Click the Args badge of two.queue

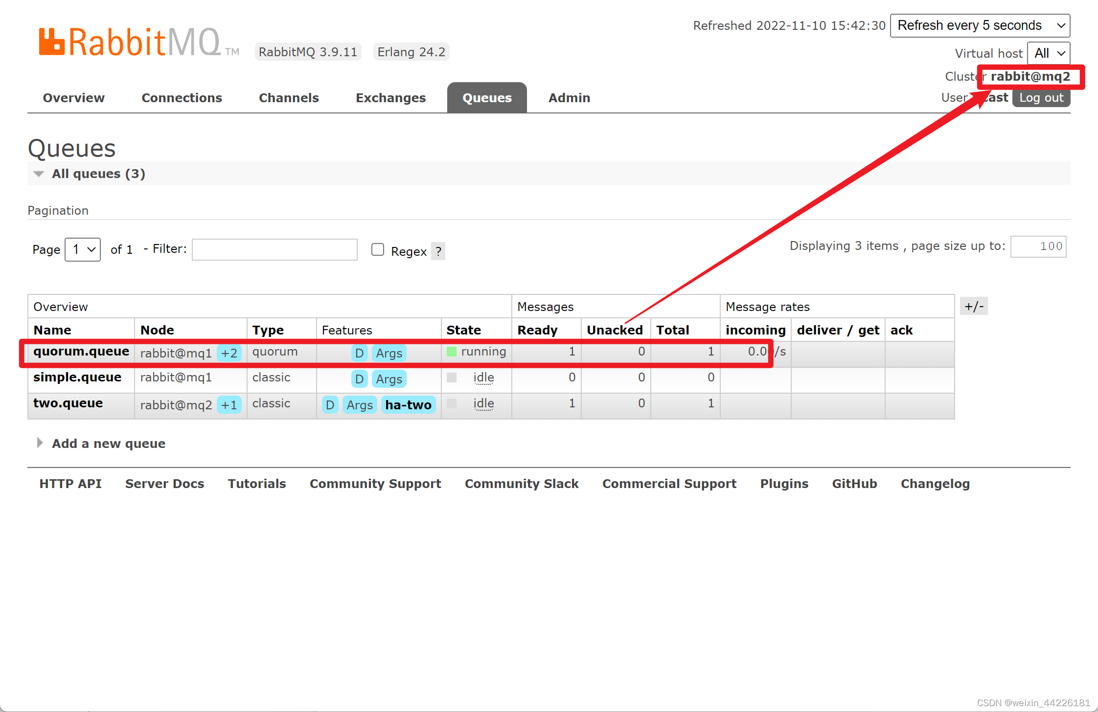pyautogui.click(x=360, y=405)
